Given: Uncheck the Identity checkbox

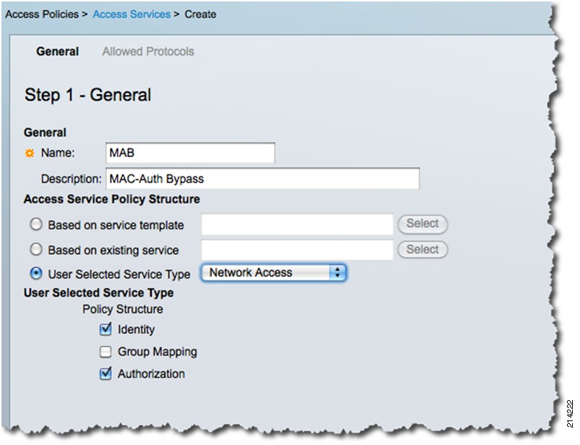Looking at the screenshot, I should [106, 329].
